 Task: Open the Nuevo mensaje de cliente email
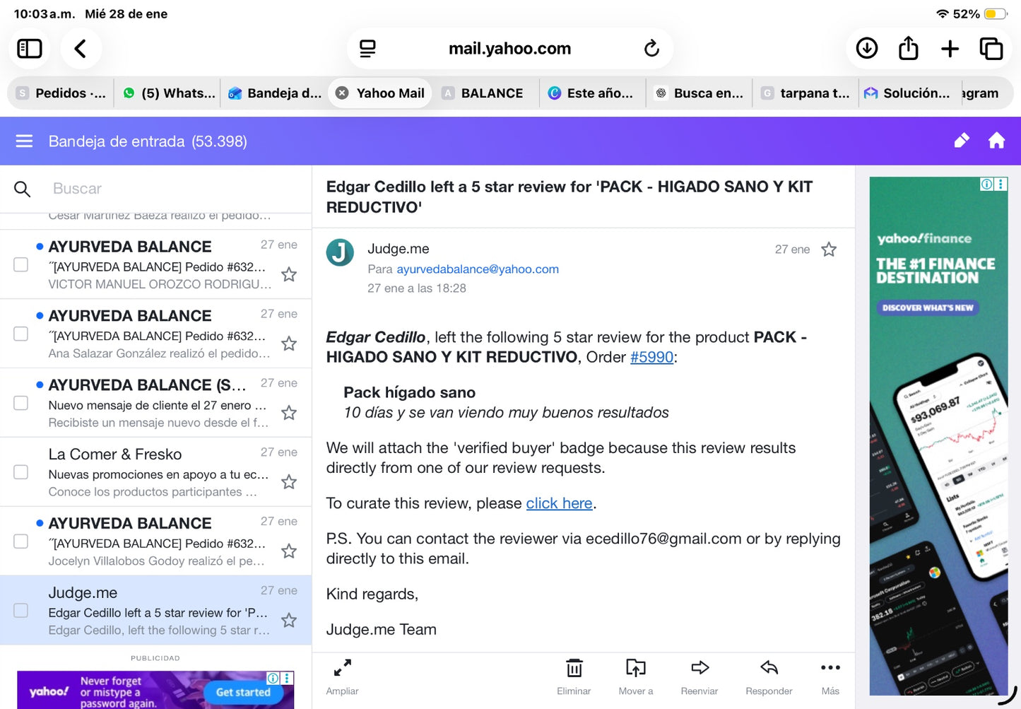[155, 403]
